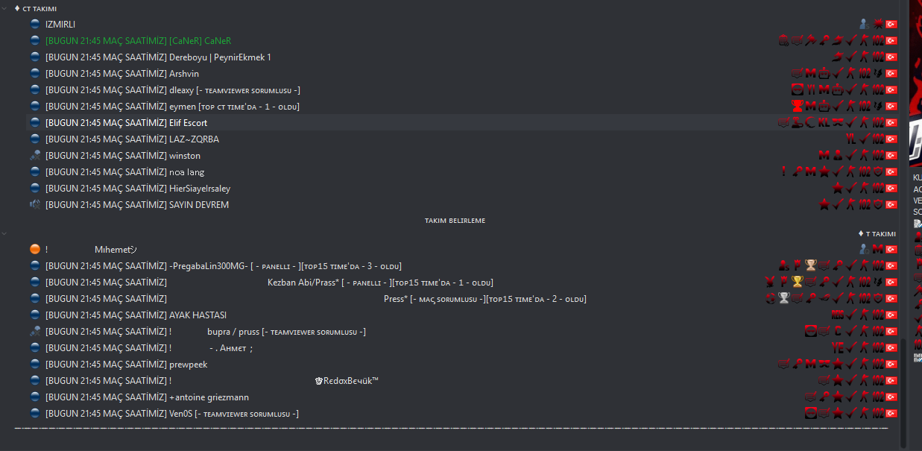Click the bronze trophy on PregabaLin300MG row
Viewport: 922px width, 451px height.
coord(810,265)
